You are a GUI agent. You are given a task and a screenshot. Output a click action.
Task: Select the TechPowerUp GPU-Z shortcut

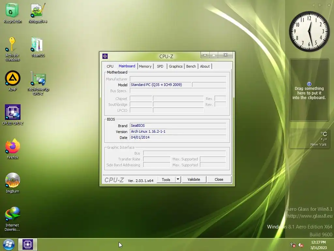click(x=38, y=83)
